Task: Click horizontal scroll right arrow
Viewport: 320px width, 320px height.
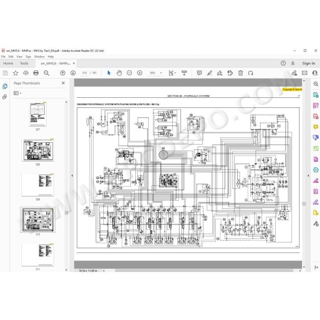Action: click(300, 271)
